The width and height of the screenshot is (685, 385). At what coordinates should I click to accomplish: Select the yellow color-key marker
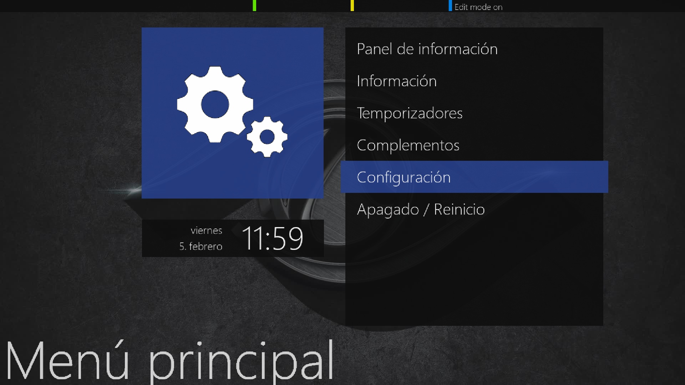coord(352,5)
